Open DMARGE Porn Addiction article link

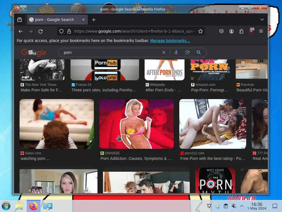click(x=136, y=158)
